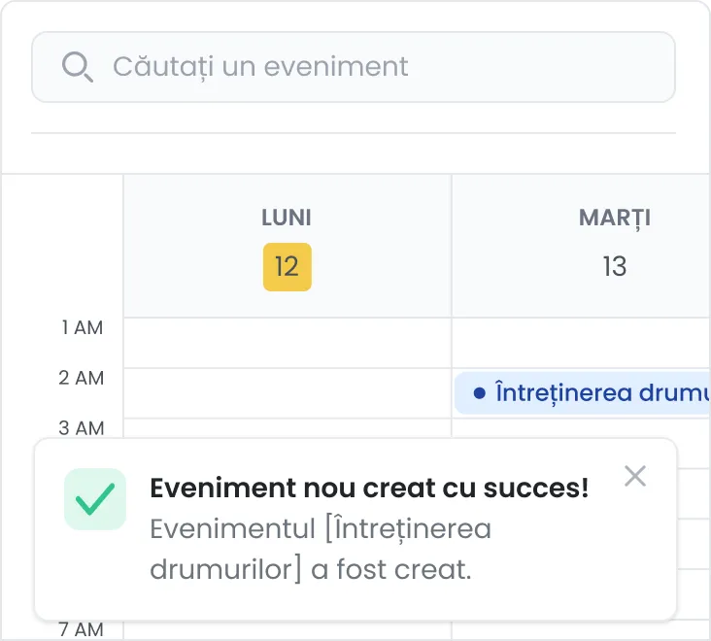The height and width of the screenshot is (641, 711).
Task: Click 'Eveniment nou creat cu succes!' toast title
Action: [x=369, y=489]
